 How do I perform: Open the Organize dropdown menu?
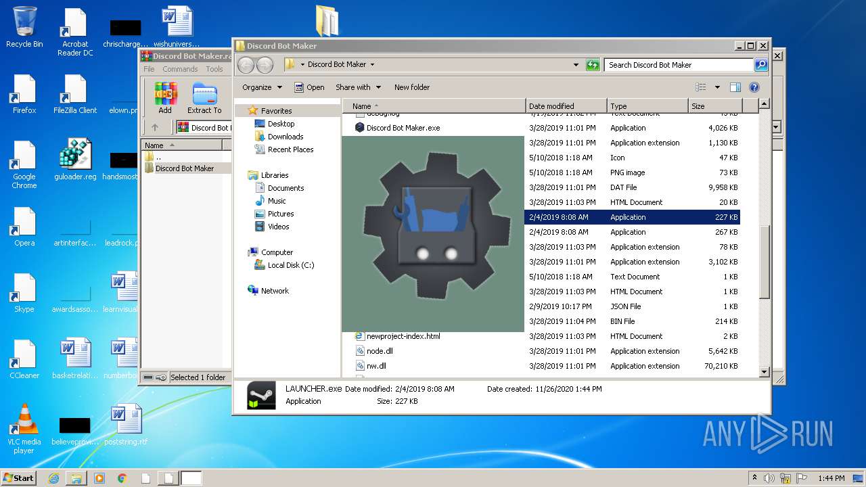tap(262, 87)
